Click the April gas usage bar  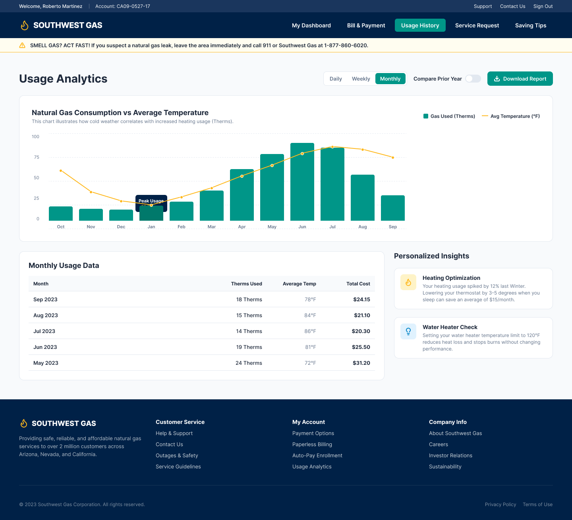(242, 195)
